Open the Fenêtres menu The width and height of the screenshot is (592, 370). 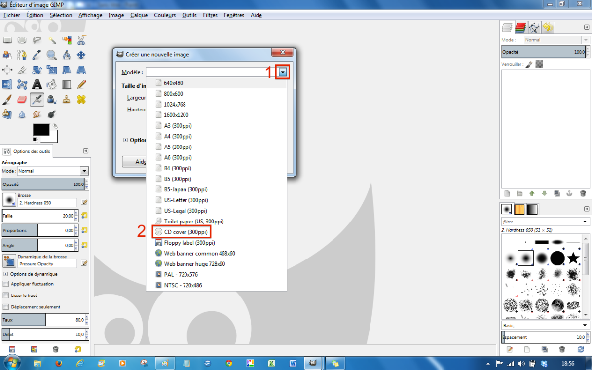[x=234, y=15]
